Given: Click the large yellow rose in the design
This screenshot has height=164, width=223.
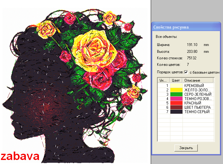Looking at the screenshot, I should tap(95, 51).
